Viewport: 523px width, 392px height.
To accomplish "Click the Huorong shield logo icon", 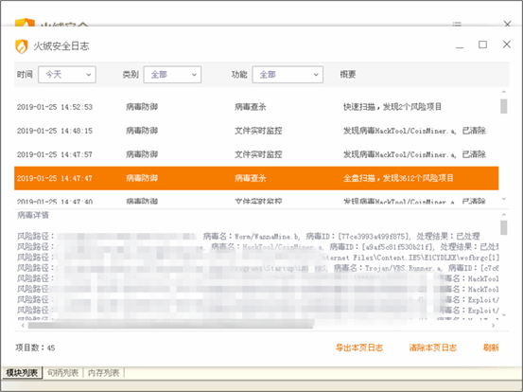I will [x=22, y=46].
